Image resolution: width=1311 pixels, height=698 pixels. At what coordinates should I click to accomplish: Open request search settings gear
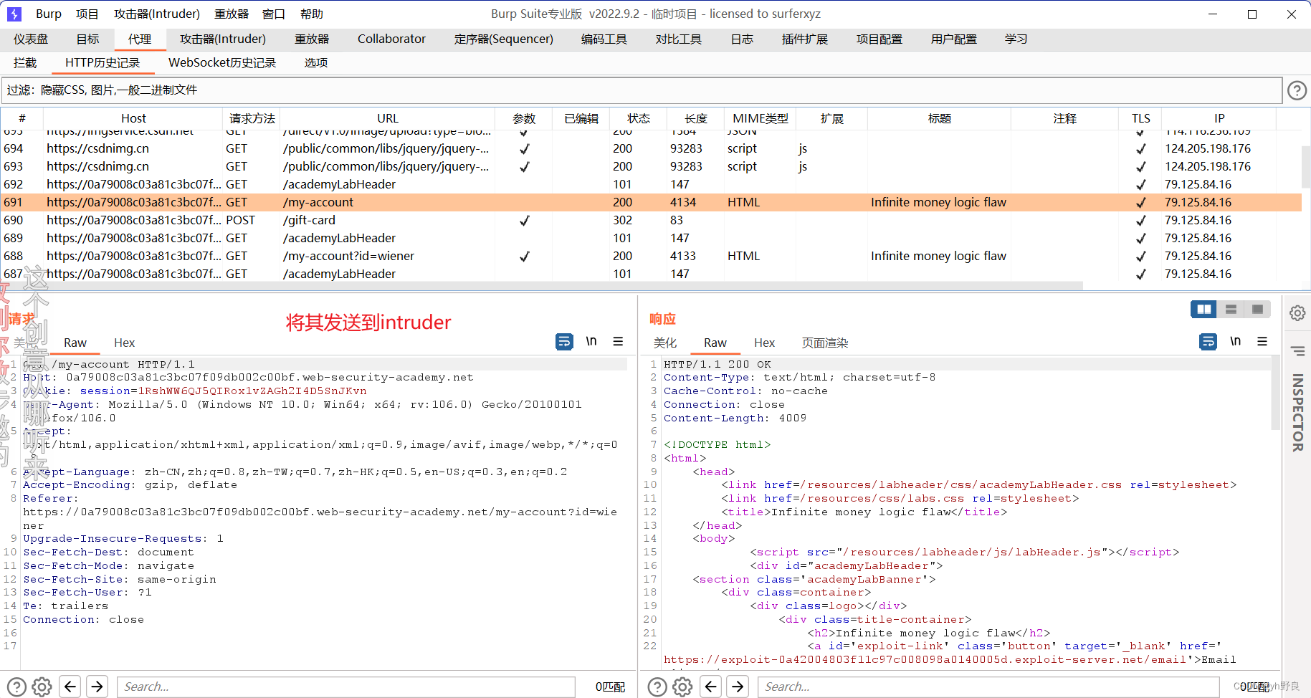tap(42, 687)
